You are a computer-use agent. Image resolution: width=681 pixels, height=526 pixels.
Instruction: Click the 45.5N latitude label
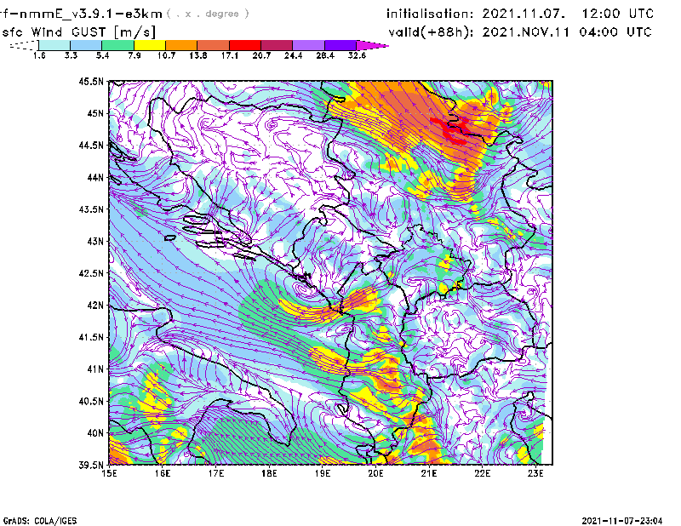coord(91,81)
